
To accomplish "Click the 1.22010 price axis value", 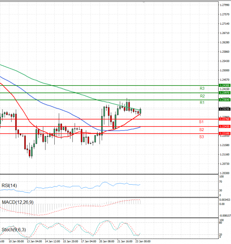I will [224, 136].
